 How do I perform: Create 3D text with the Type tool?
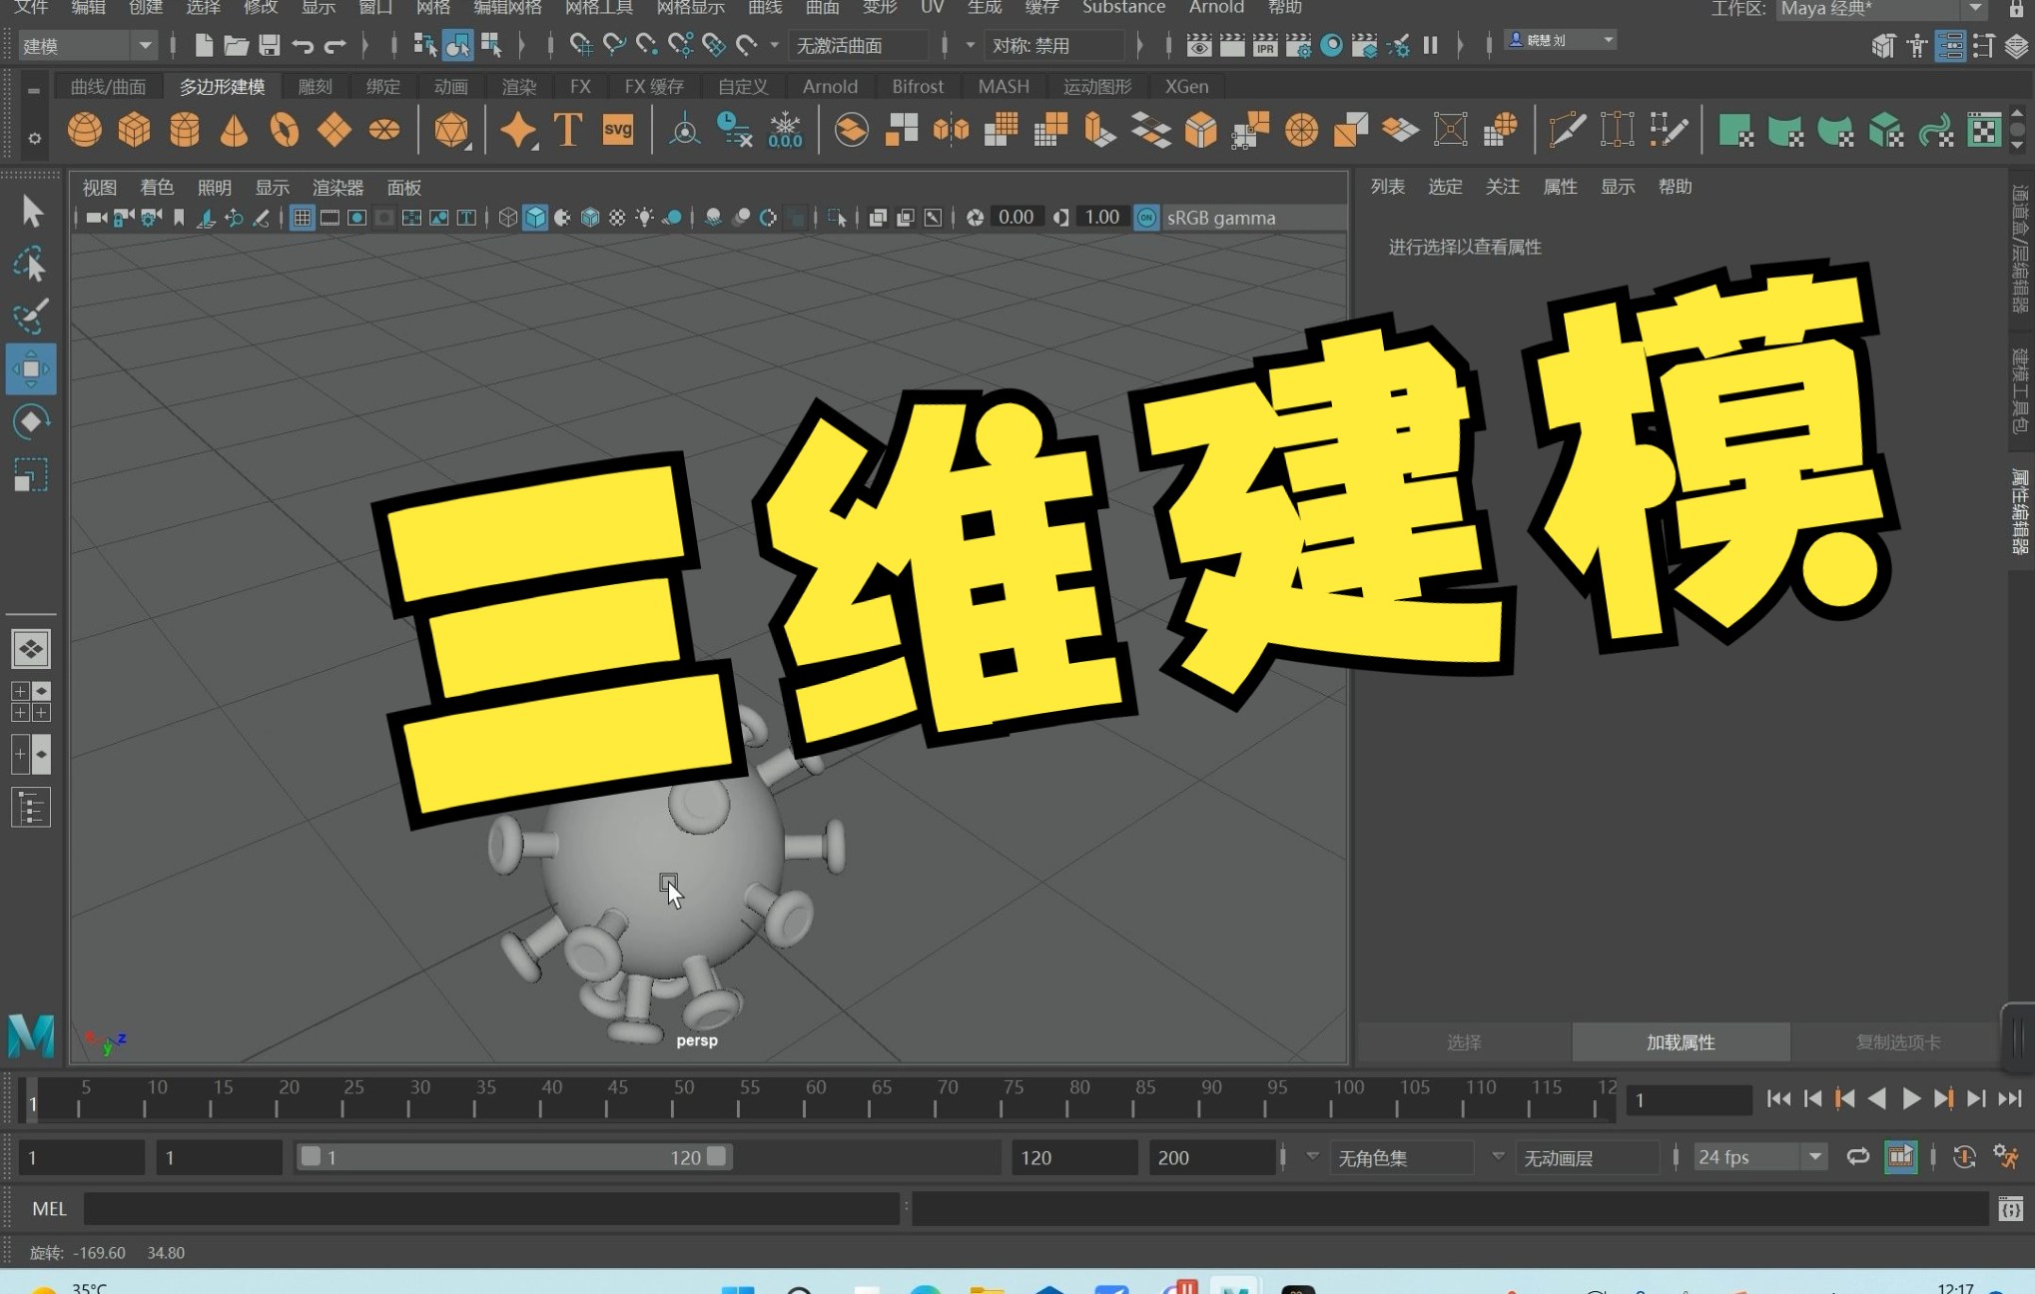click(x=566, y=130)
